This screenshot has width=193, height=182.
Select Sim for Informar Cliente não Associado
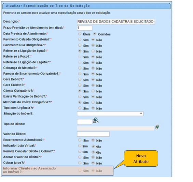pyautogui.click(x=80, y=170)
